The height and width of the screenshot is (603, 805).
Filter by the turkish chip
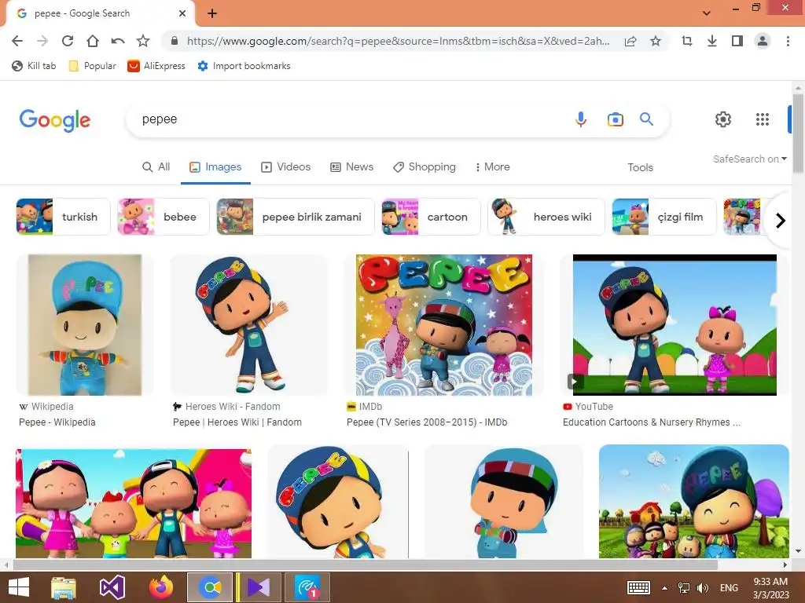[63, 217]
